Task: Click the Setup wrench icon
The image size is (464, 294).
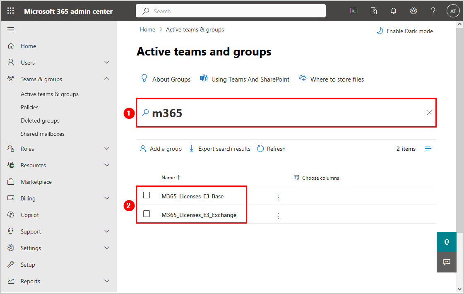Action: tap(11, 264)
